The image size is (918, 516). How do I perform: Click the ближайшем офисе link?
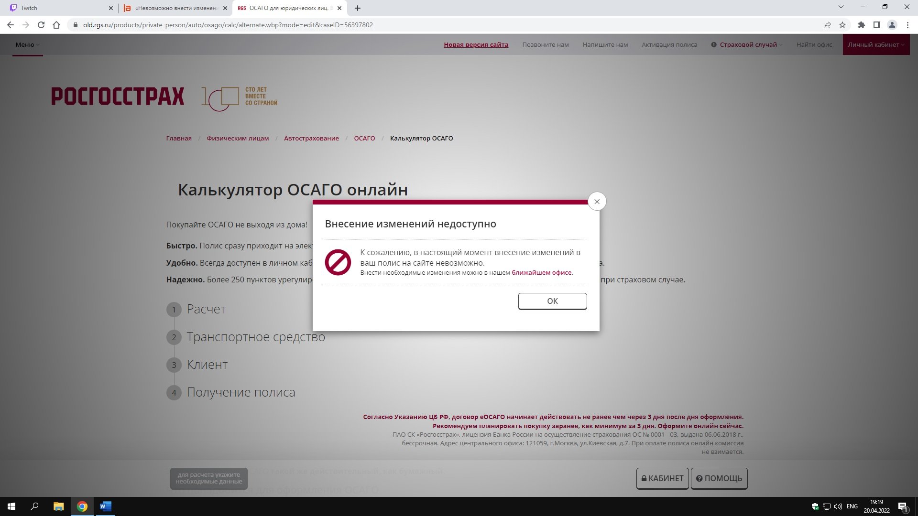(541, 272)
